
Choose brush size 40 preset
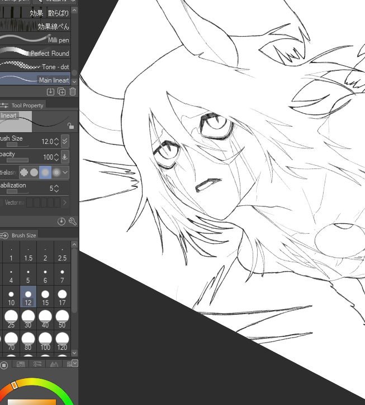pyautogui.click(x=45, y=320)
